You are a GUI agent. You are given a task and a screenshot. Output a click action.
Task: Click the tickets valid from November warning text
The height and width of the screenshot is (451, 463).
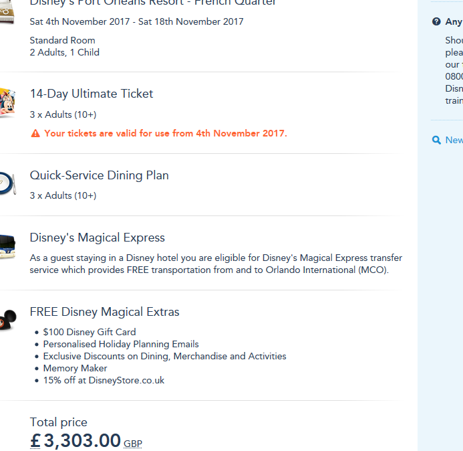coord(166,133)
